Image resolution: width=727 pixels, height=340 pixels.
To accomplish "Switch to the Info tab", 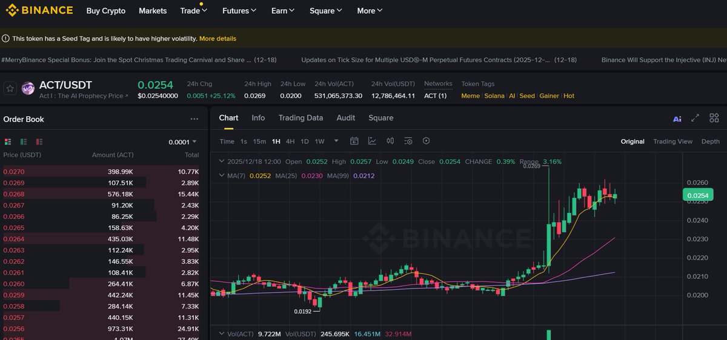I will [258, 118].
